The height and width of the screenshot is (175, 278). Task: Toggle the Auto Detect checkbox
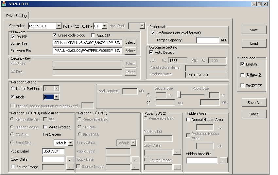click(x=151, y=52)
